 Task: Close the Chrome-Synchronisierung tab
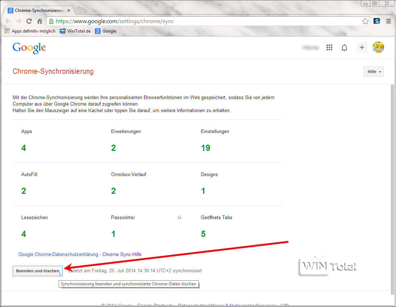(x=69, y=10)
